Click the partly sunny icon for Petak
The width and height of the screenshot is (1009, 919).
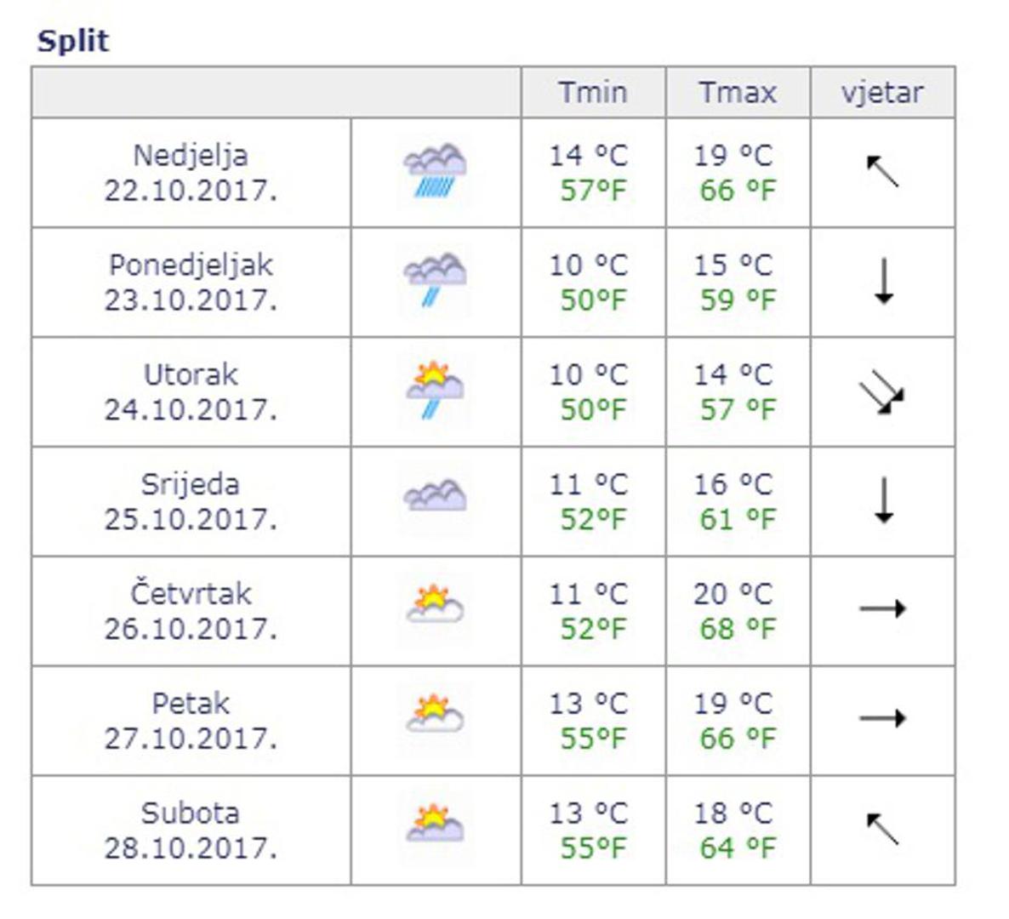[435, 714]
